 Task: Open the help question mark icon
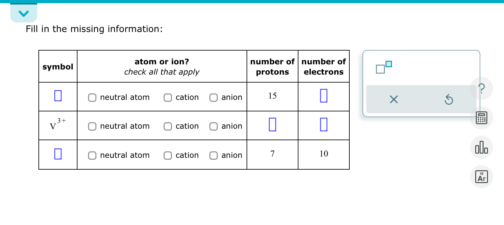pyautogui.click(x=482, y=88)
